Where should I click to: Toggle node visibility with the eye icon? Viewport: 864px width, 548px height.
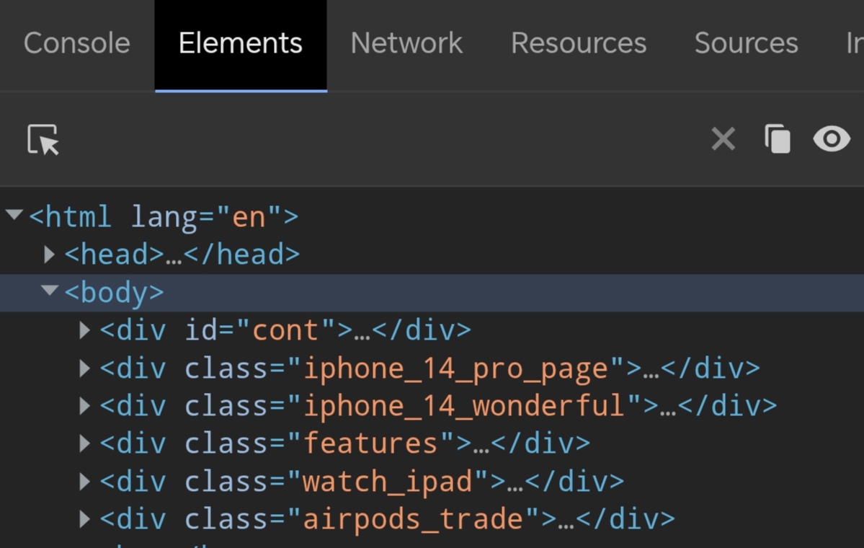coord(832,138)
